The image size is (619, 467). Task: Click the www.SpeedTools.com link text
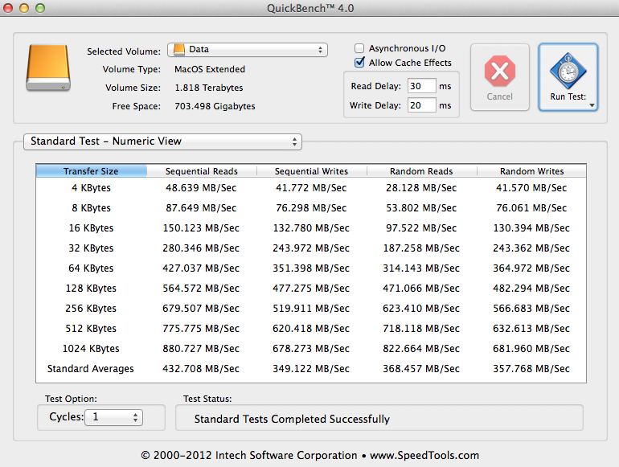pos(424,455)
